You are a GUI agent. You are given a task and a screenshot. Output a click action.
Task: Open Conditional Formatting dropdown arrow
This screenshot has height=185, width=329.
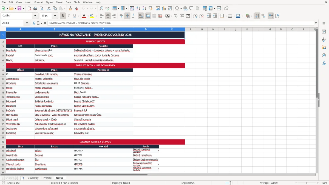251,16
